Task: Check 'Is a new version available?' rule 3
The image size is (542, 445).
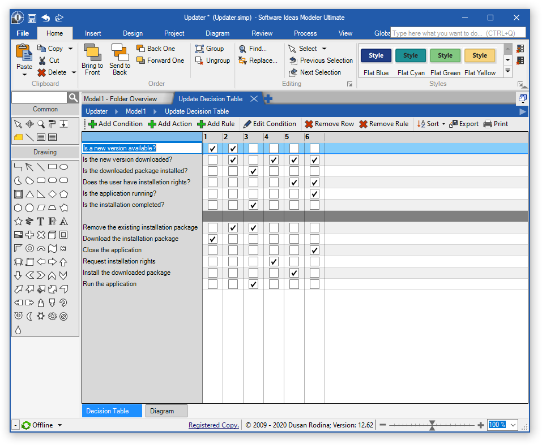Action: [x=253, y=149]
